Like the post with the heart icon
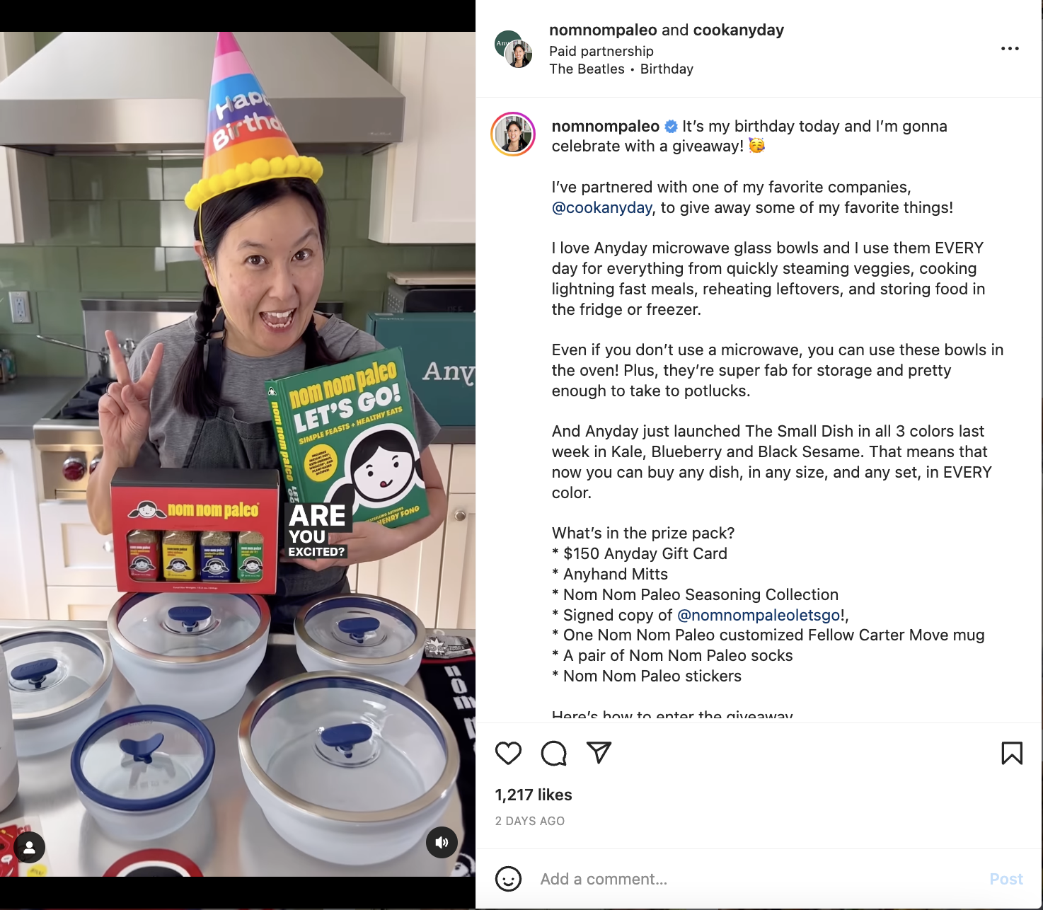The width and height of the screenshot is (1043, 910). [x=508, y=753]
